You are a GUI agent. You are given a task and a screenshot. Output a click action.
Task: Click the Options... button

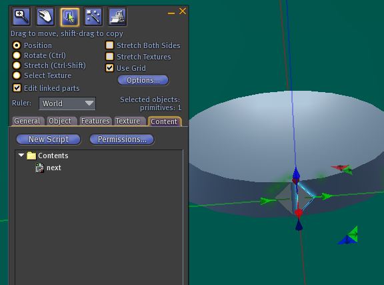point(143,80)
